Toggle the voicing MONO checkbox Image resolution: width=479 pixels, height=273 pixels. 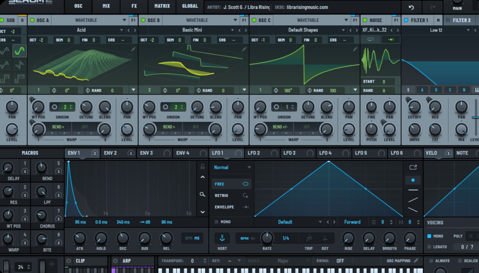coord(429,236)
